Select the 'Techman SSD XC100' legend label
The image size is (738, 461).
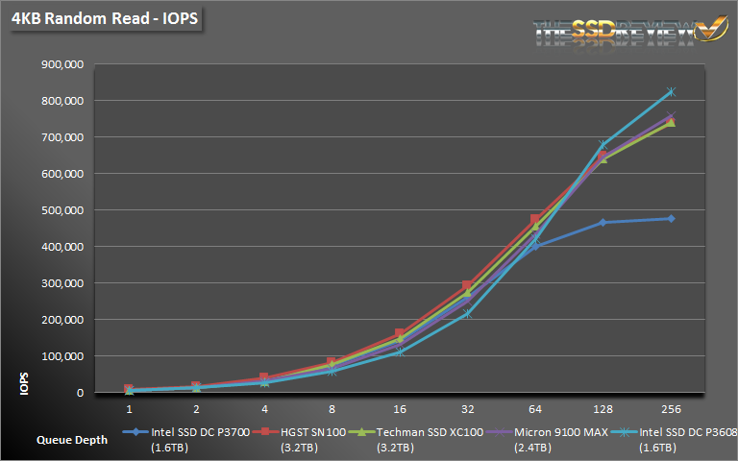(430, 432)
